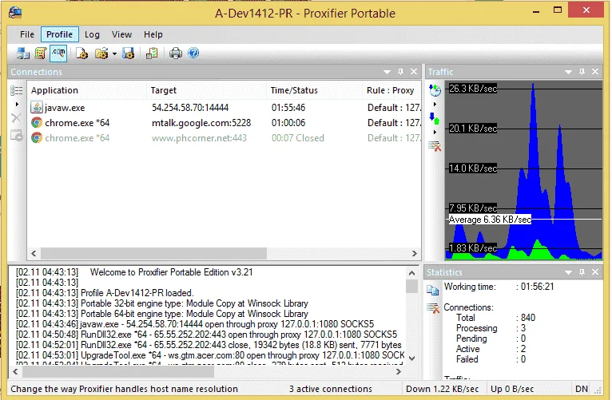This screenshot has height=400, width=612.
Task: Click the 'Down 1.22 KB/sec' status bar entry
Action: point(442,389)
